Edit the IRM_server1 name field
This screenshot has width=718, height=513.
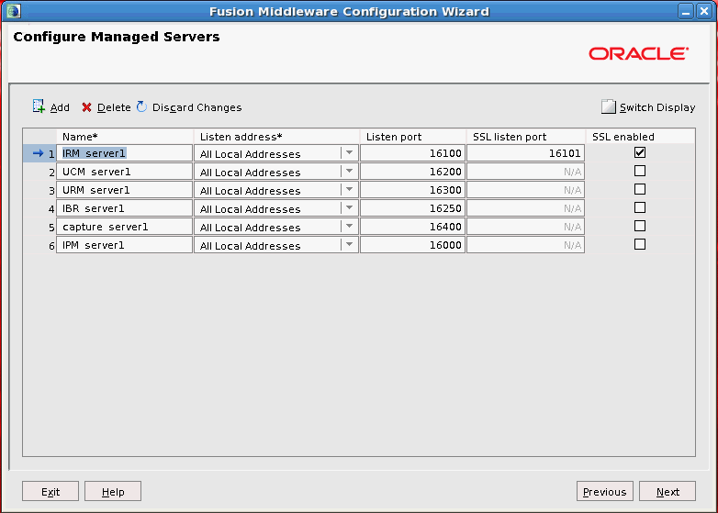click(x=124, y=153)
